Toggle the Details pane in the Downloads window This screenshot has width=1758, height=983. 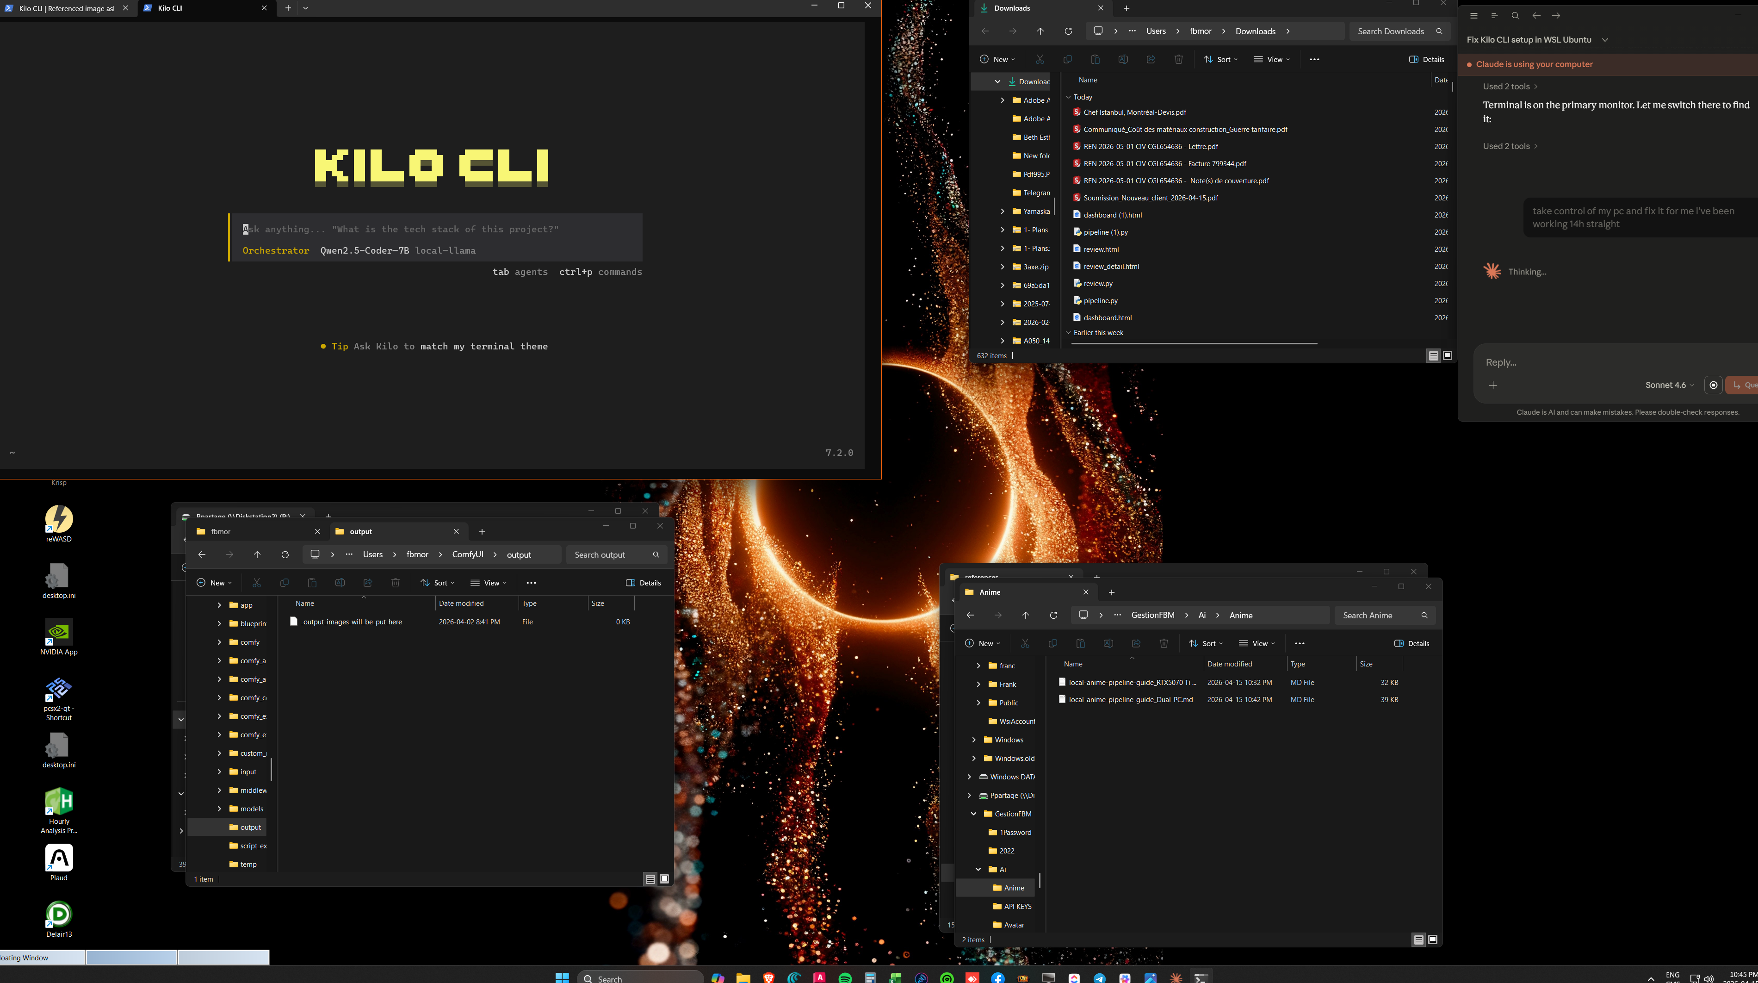[1426, 59]
